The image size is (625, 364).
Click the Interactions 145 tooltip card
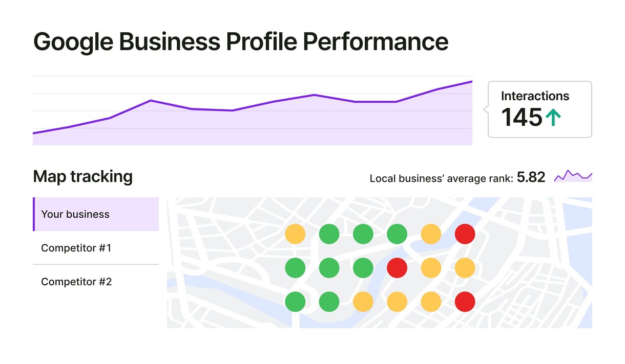(x=539, y=109)
